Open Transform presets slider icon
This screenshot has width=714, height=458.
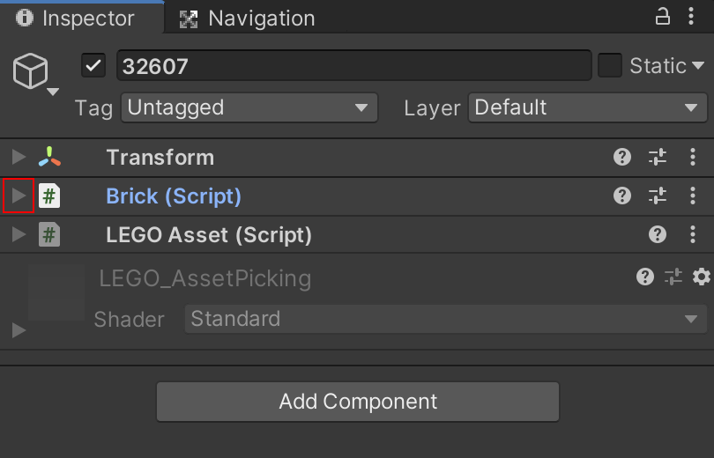658,158
